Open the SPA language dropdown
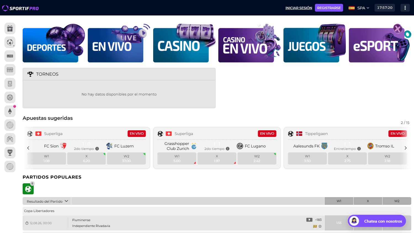Viewport: 414px width, 233px height. [359, 8]
